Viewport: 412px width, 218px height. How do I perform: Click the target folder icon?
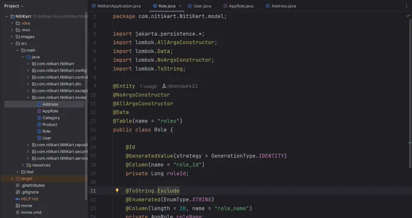click(x=18, y=179)
